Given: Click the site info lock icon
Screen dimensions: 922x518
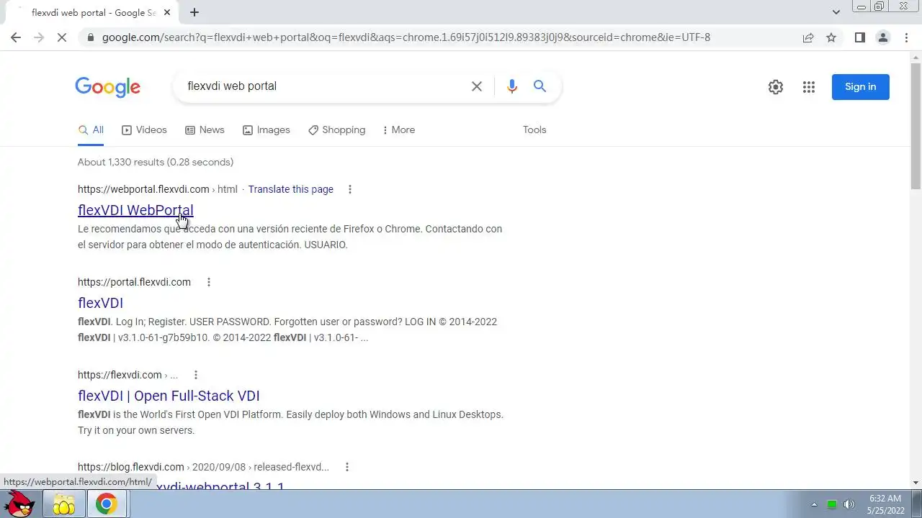Looking at the screenshot, I should tap(90, 37).
